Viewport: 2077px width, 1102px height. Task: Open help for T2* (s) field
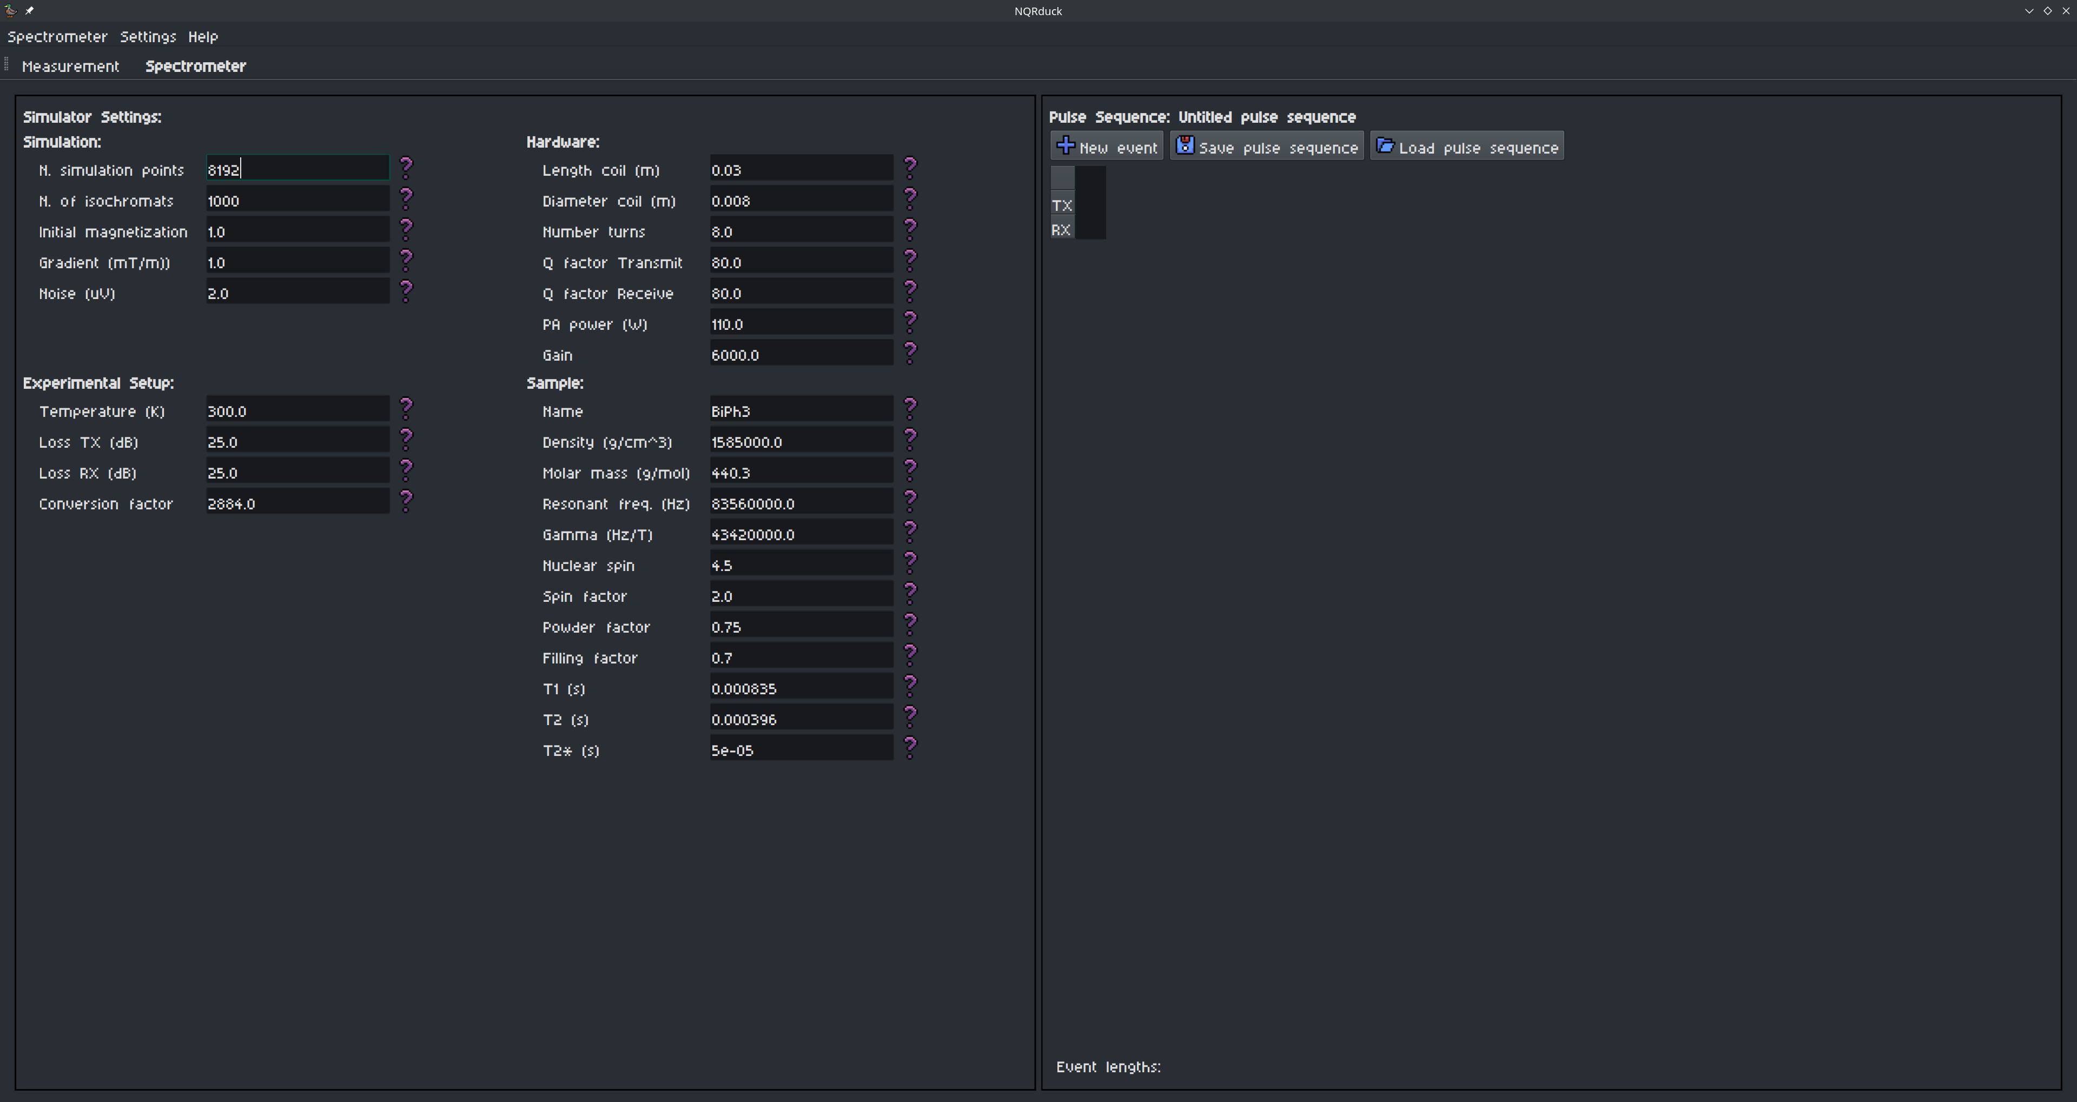[x=910, y=748]
